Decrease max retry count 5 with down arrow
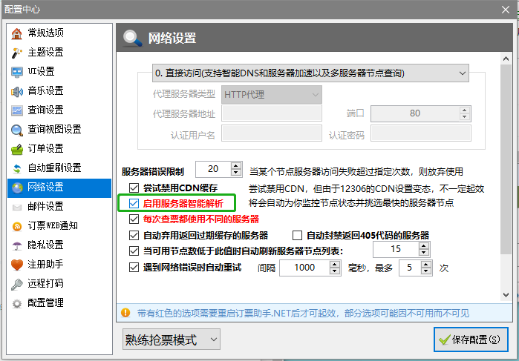The image size is (519, 361). click(x=426, y=271)
